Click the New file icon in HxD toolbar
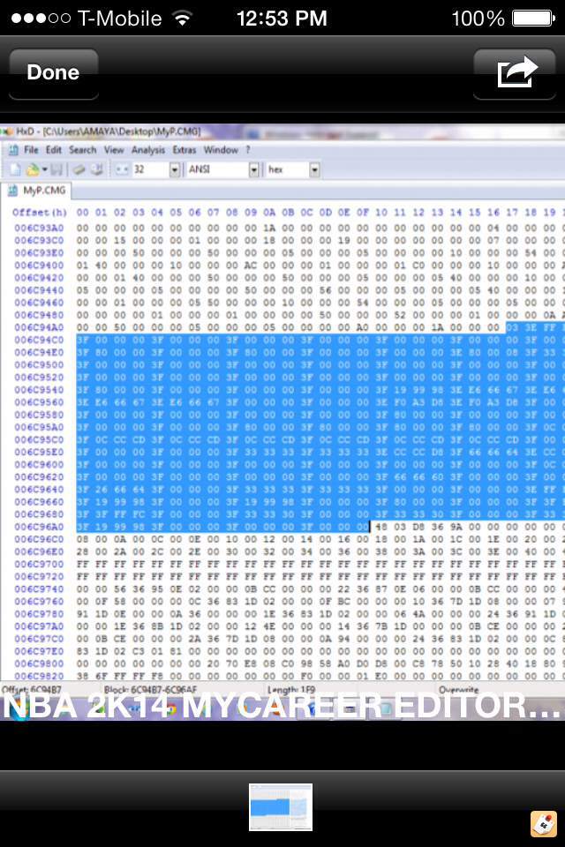The image size is (565, 847). tap(15, 169)
